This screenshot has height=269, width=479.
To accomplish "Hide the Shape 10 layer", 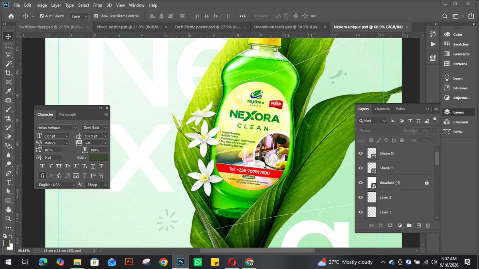I will coord(361,153).
